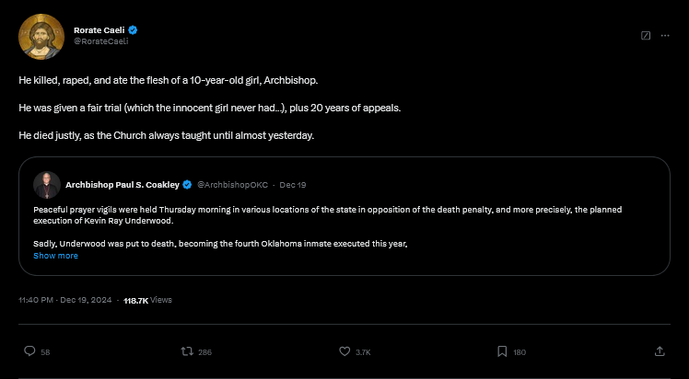Click the @RorateCaeli handle
The height and width of the screenshot is (379, 689).
point(100,40)
